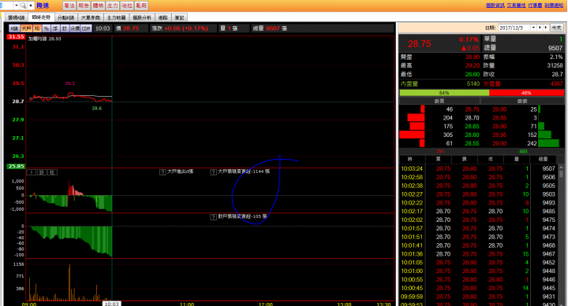Click the ? icon beside 散戶累積買賣超
The width and height of the screenshot is (568, 306).
tap(213, 217)
